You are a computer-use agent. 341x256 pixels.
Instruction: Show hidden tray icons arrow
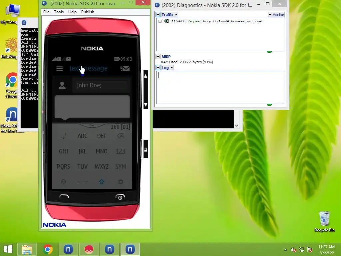[285, 250]
